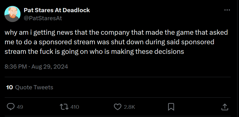Open the share icon options
Screen dimensions: 239x117
click(x=225, y=107)
